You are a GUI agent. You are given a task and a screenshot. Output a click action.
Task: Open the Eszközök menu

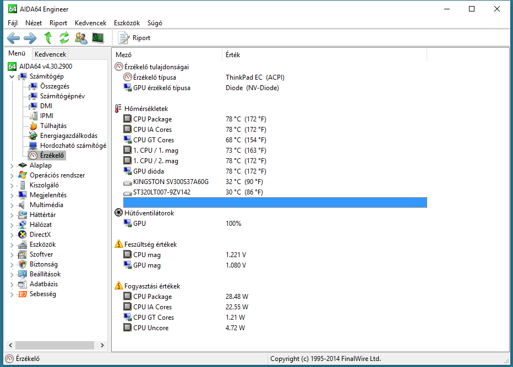pos(127,23)
